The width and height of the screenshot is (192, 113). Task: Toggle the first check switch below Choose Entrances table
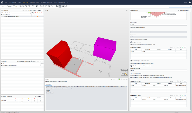[131, 61]
